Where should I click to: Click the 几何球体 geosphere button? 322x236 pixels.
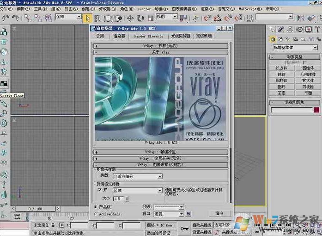coord(308,74)
